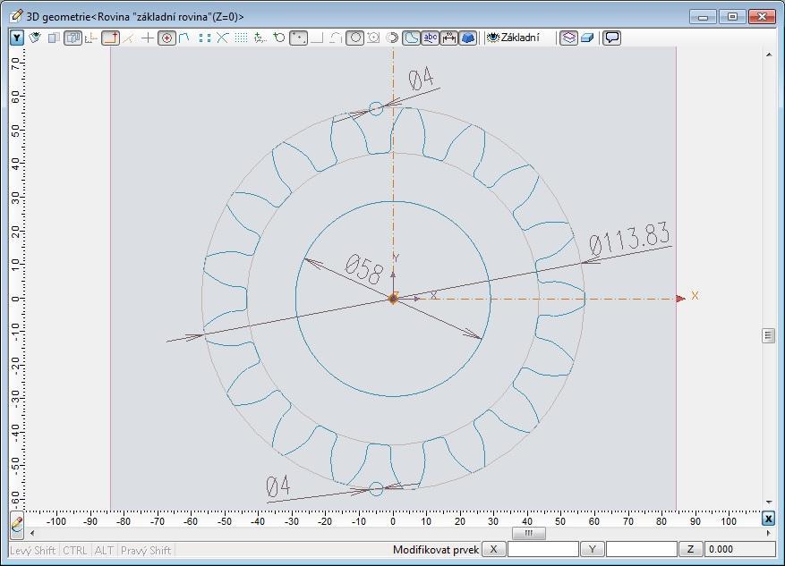Select the plus crosshair icon
This screenshot has height=566, width=785.
[148, 38]
